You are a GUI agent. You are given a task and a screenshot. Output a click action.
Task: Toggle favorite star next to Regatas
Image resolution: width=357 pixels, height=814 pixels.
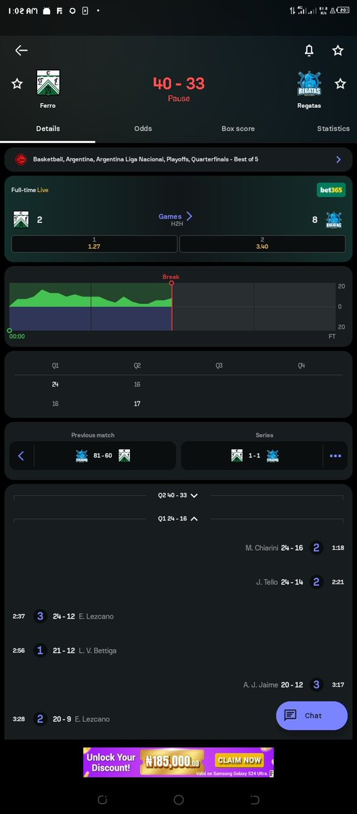click(x=340, y=83)
